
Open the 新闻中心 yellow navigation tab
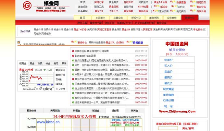[136, 18]
